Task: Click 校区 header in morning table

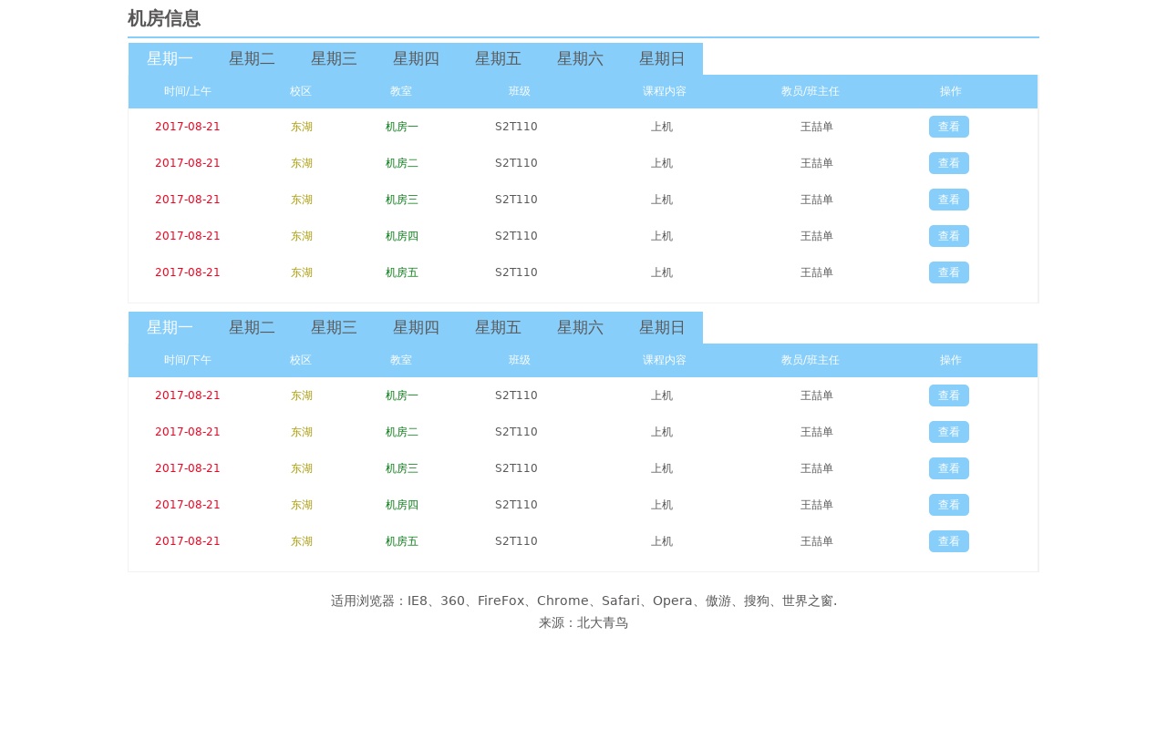Action: point(301,91)
